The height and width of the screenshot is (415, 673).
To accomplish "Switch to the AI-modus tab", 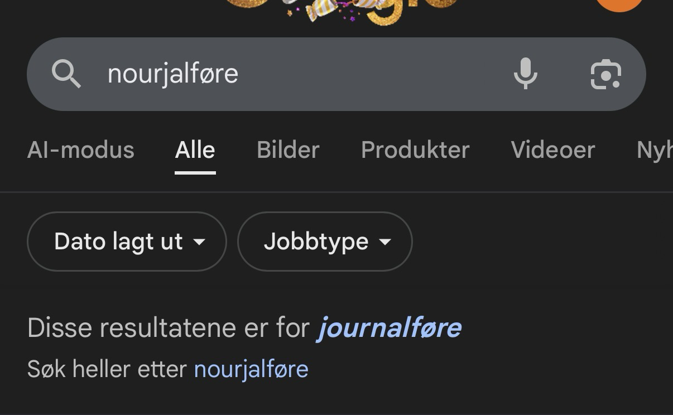I will [x=81, y=150].
